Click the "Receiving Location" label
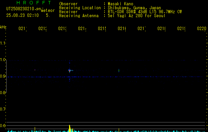This screenshot has height=132, width=208. coord(80,8)
